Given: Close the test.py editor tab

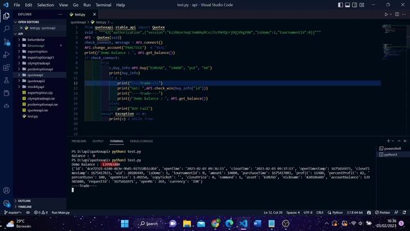Looking at the screenshot, I should (94, 14).
